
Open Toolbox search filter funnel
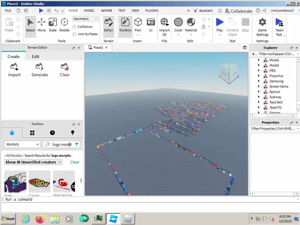[x=77, y=144]
